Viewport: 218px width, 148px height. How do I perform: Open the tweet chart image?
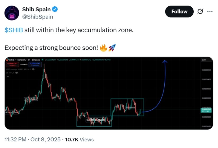pos(109,93)
